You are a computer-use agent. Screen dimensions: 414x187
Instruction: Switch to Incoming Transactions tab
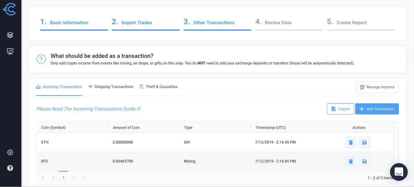click(59, 87)
